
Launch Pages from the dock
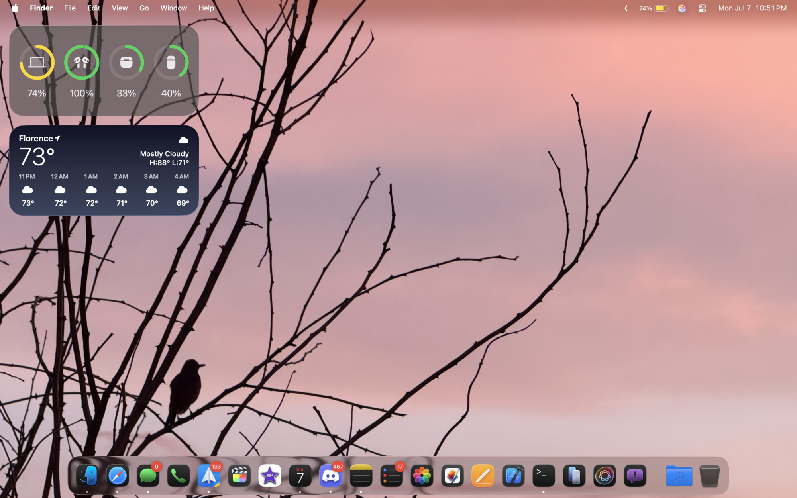click(483, 476)
